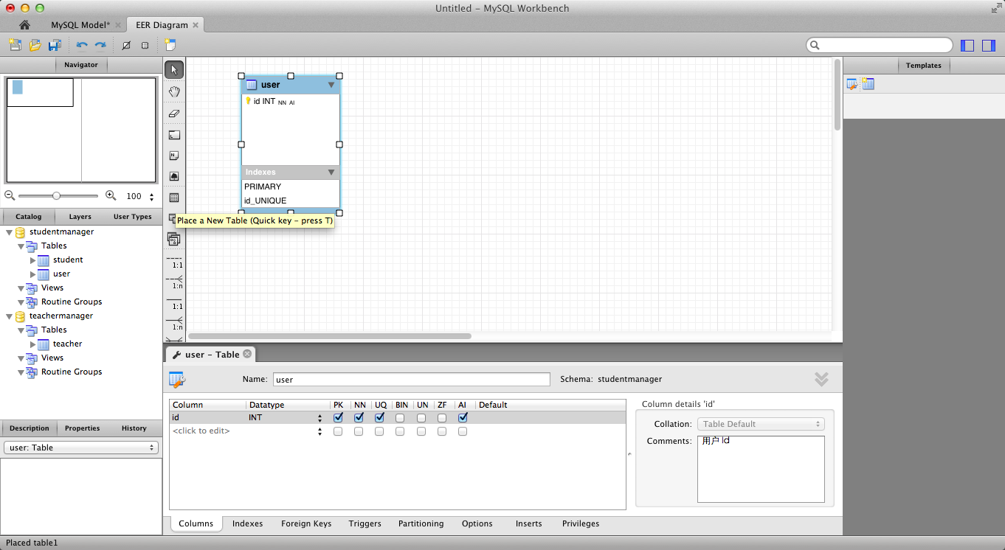Collapse the user table columns in diagram
Viewport: 1005px width, 550px height.
pyautogui.click(x=331, y=85)
